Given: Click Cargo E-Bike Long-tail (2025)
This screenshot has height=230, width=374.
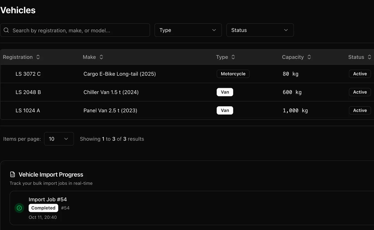Looking at the screenshot, I should (120, 74).
